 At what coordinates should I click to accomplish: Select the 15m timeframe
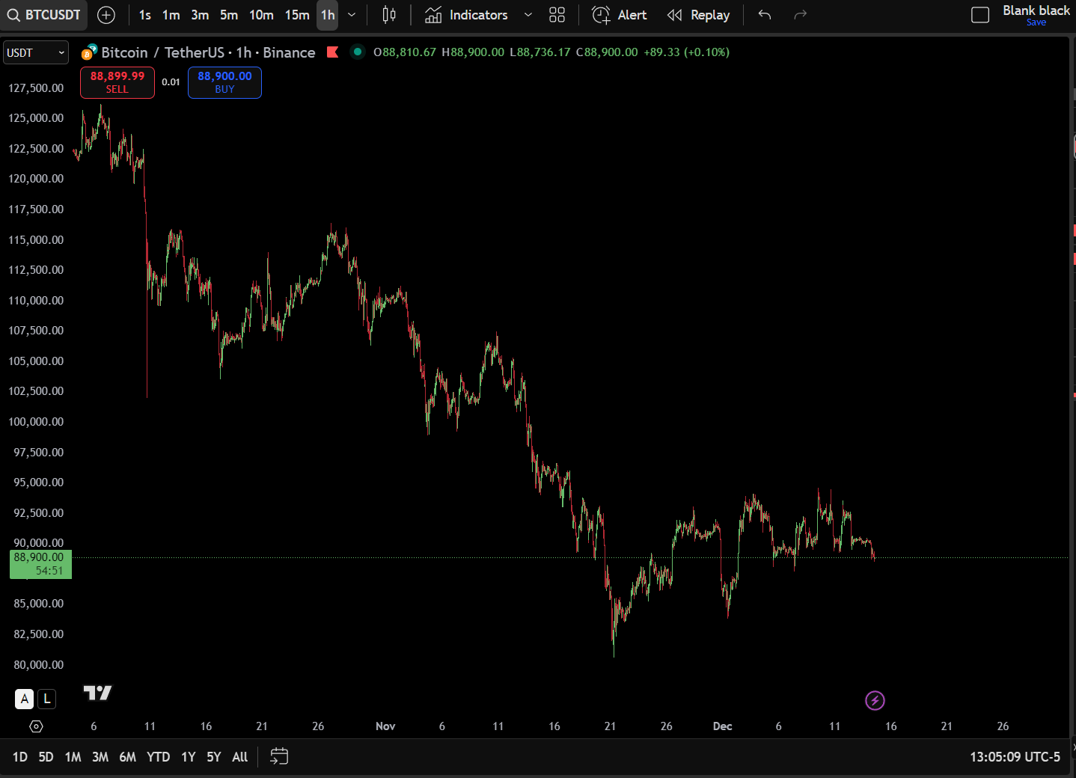coord(297,15)
